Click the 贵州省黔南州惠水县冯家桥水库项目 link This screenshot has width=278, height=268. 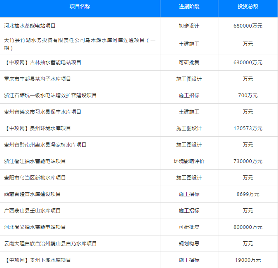[45, 145]
